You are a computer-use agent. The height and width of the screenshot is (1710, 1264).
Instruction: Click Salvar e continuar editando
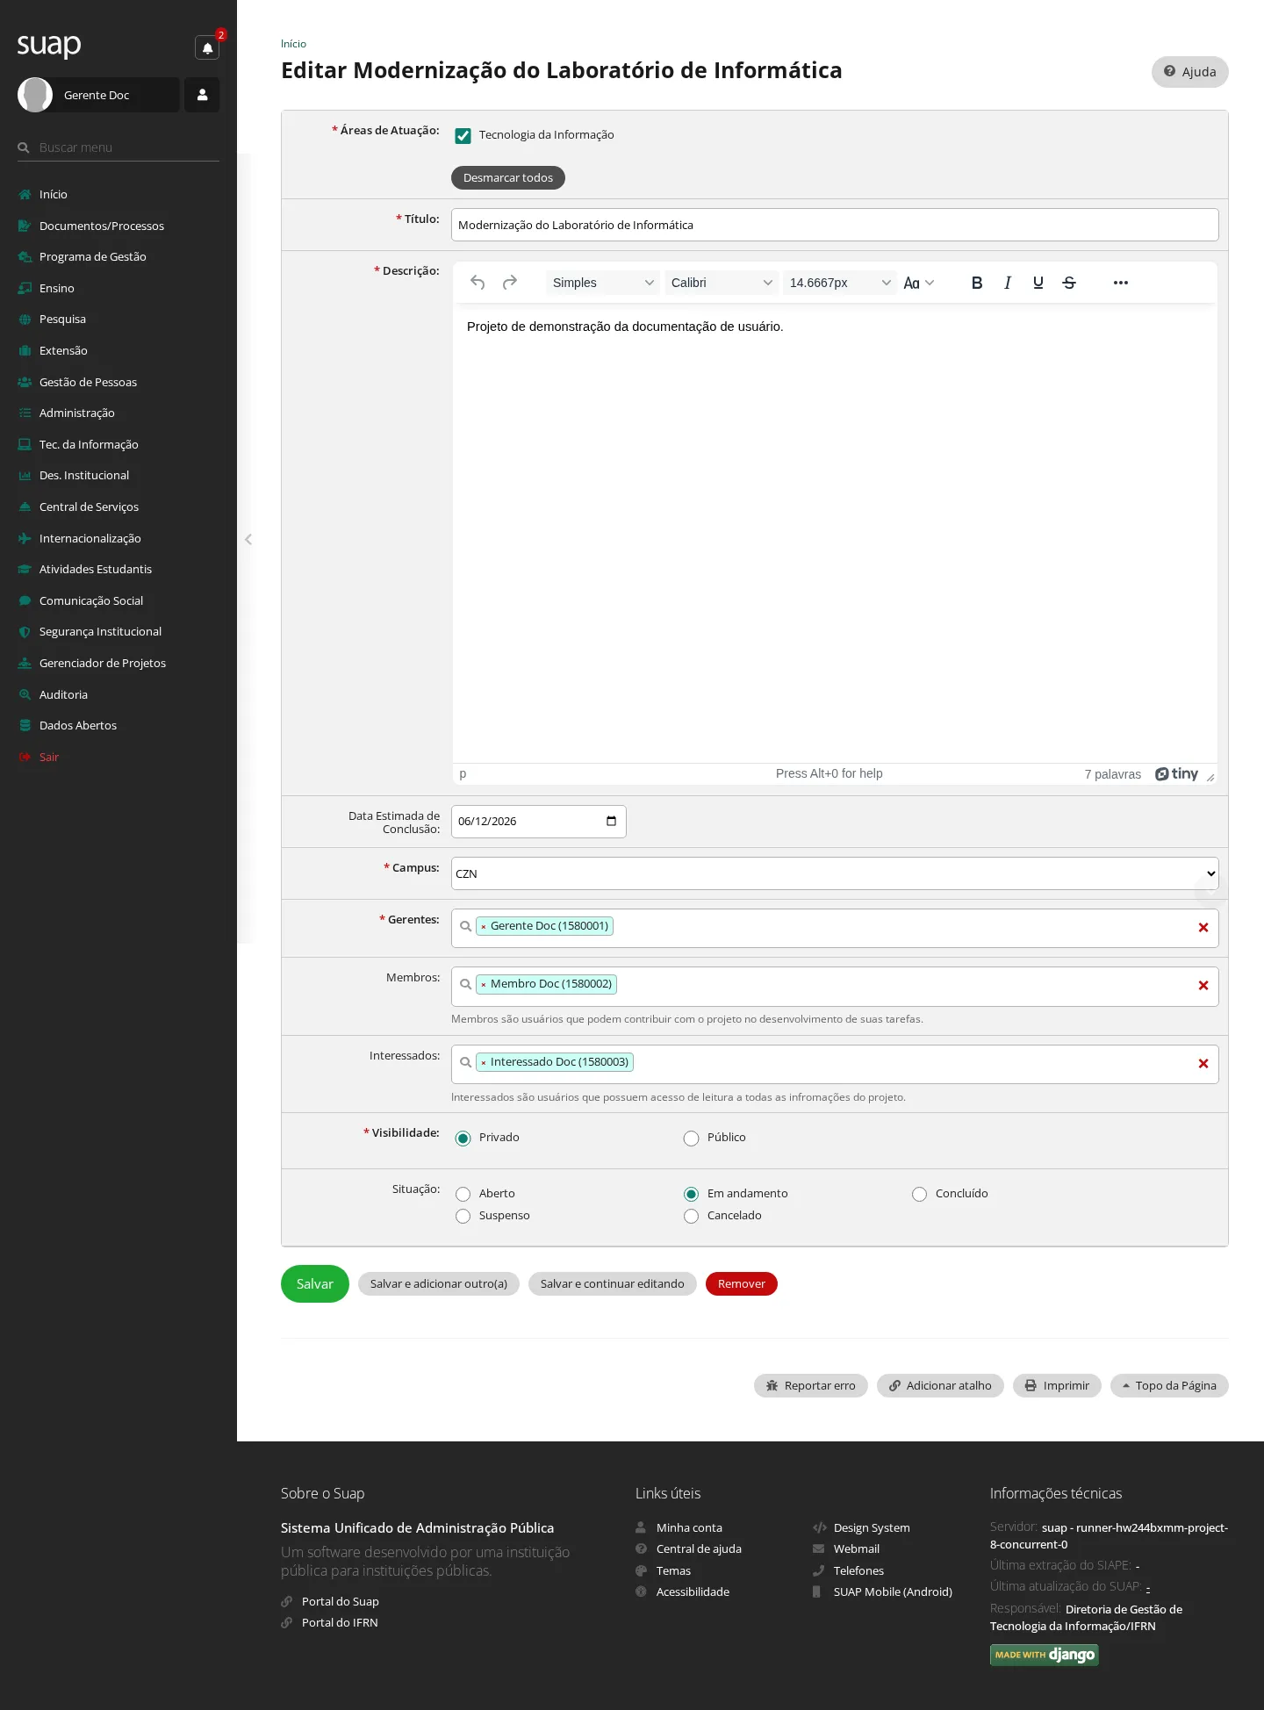[613, 1284]
